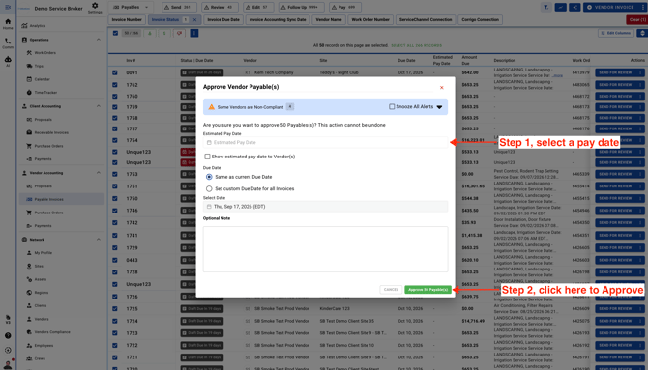Open the Settings gear icon

click(x=95, y=6)
